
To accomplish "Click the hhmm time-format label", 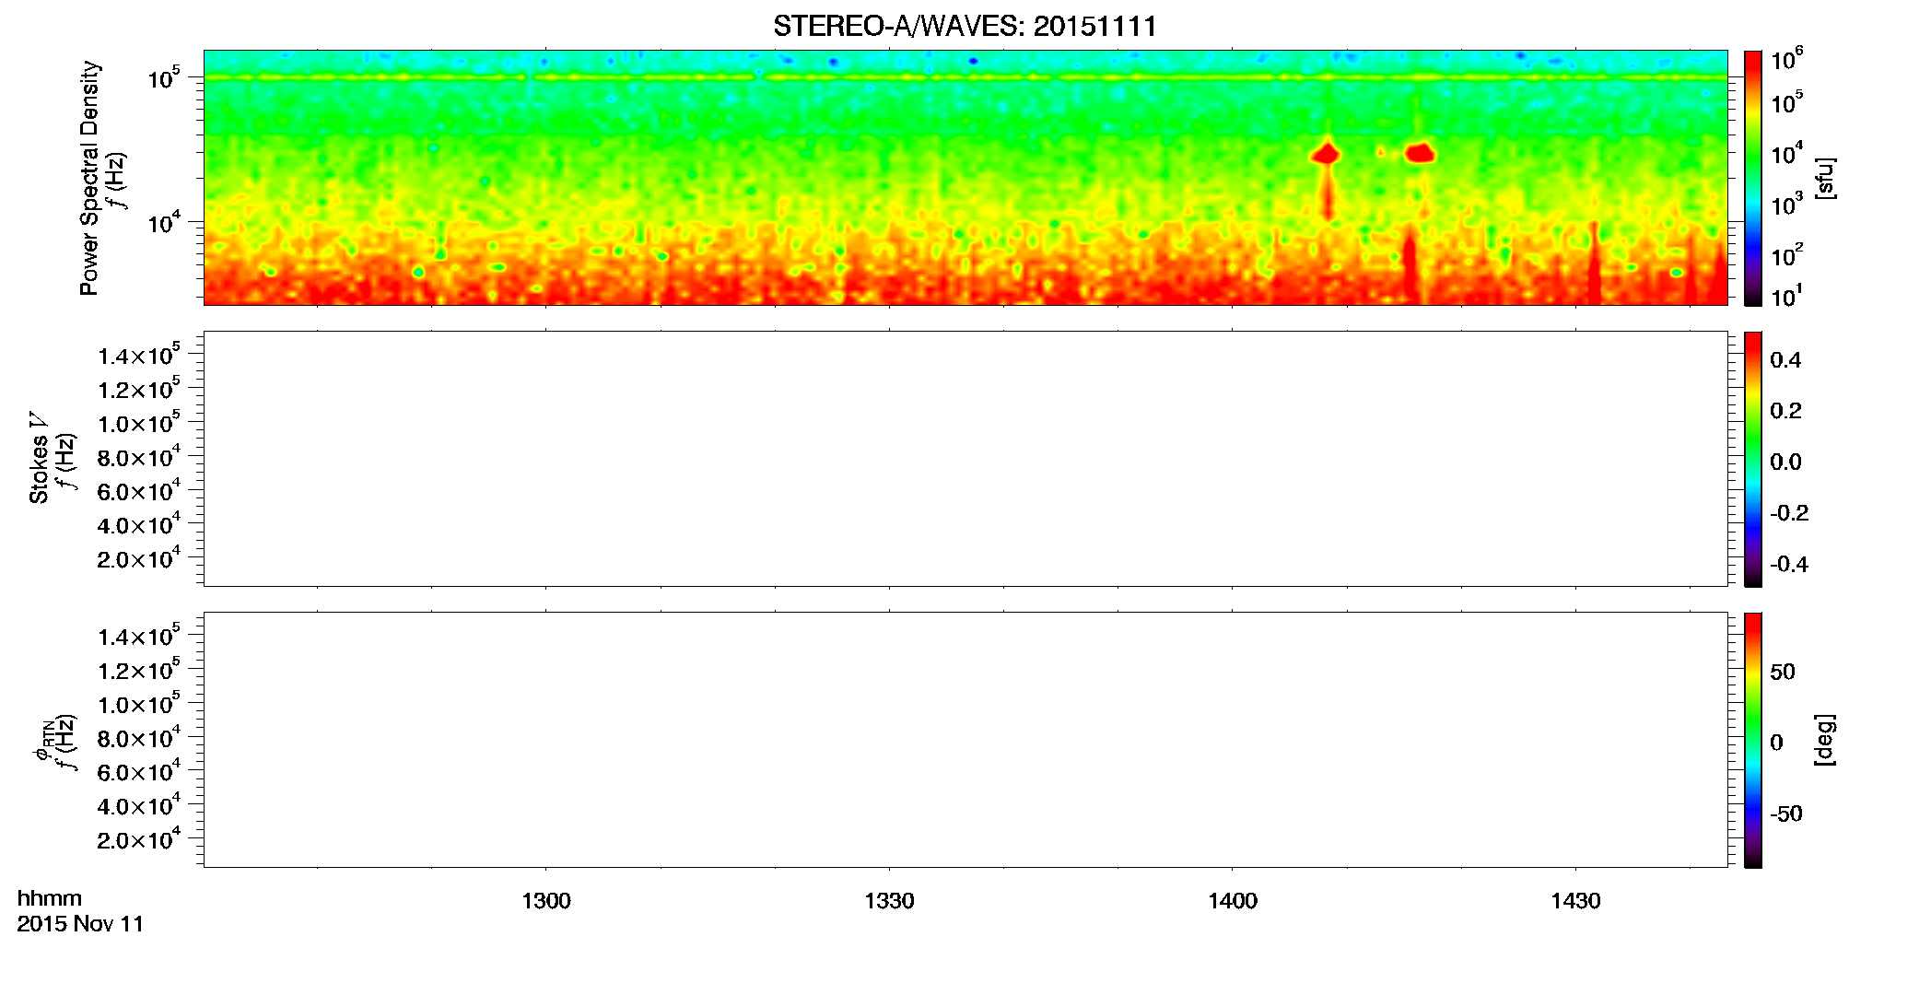I will 50,898.
